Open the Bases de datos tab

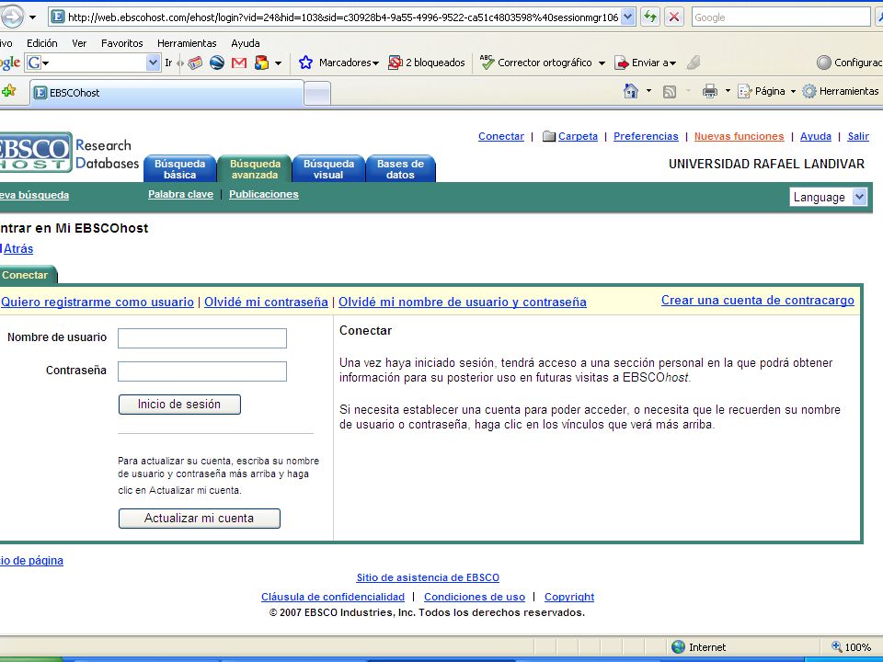tap(400, 169)
